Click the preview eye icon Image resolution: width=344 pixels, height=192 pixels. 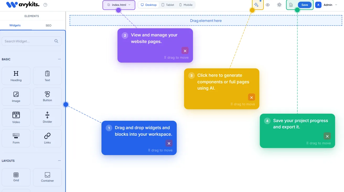pos(267,5)
